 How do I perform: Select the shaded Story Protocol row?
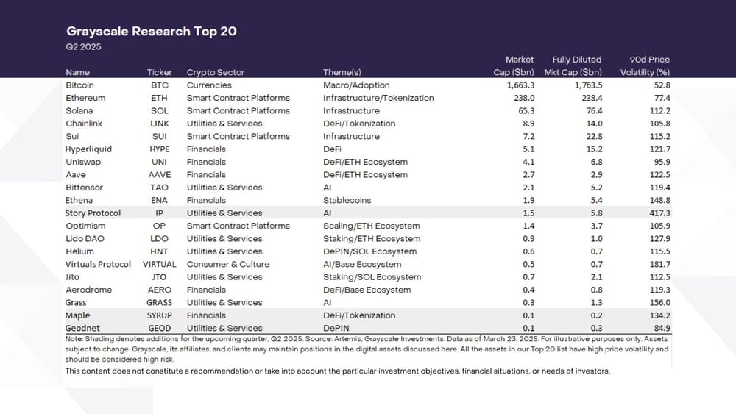(x=367, y=213)
